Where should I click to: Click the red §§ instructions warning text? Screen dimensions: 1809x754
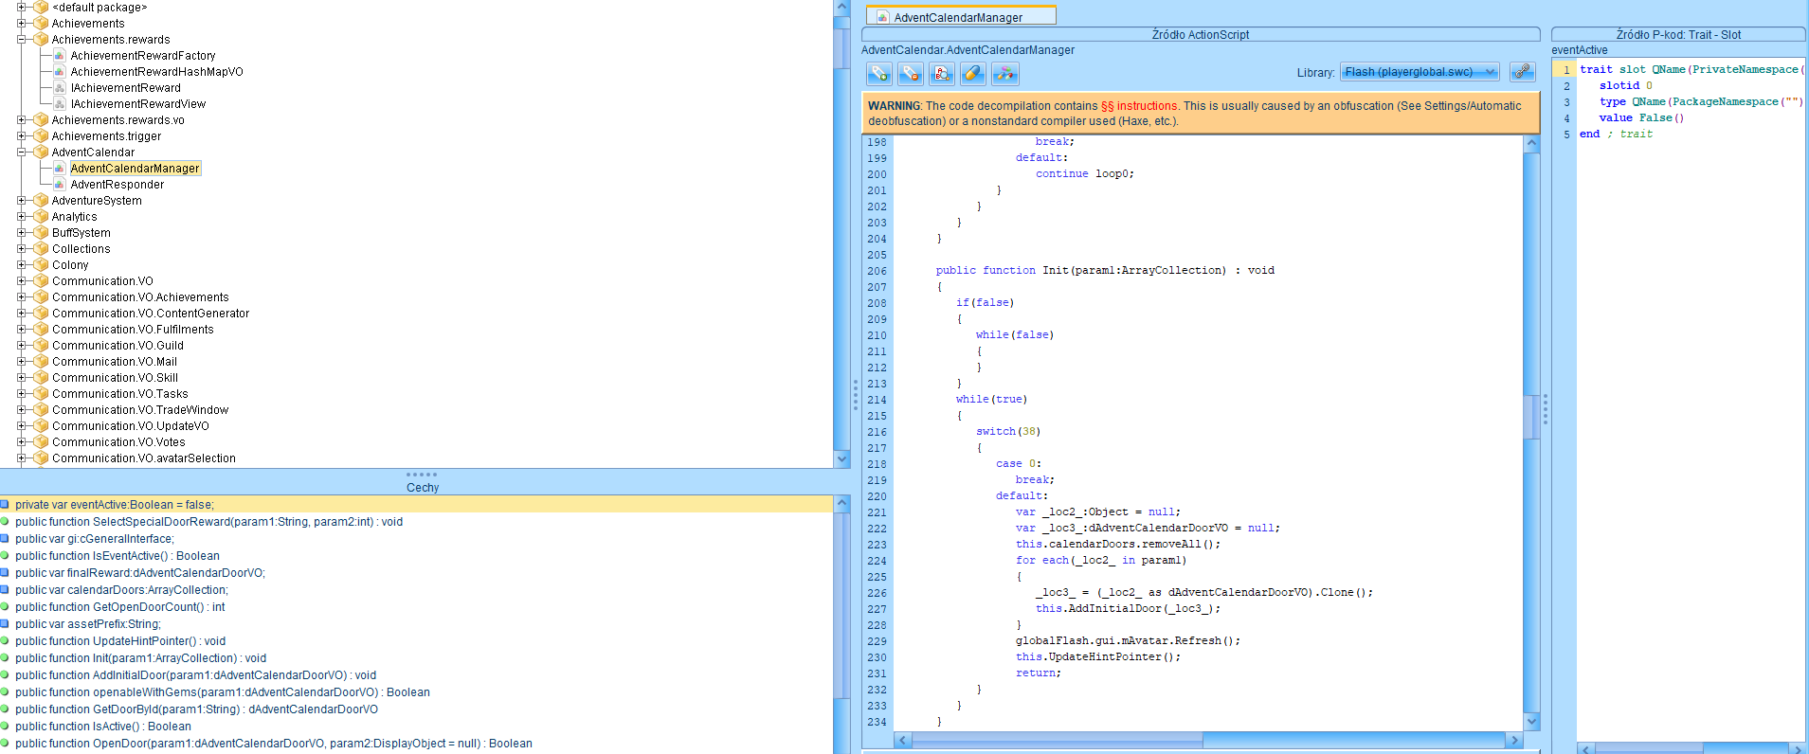point(1139,106)
